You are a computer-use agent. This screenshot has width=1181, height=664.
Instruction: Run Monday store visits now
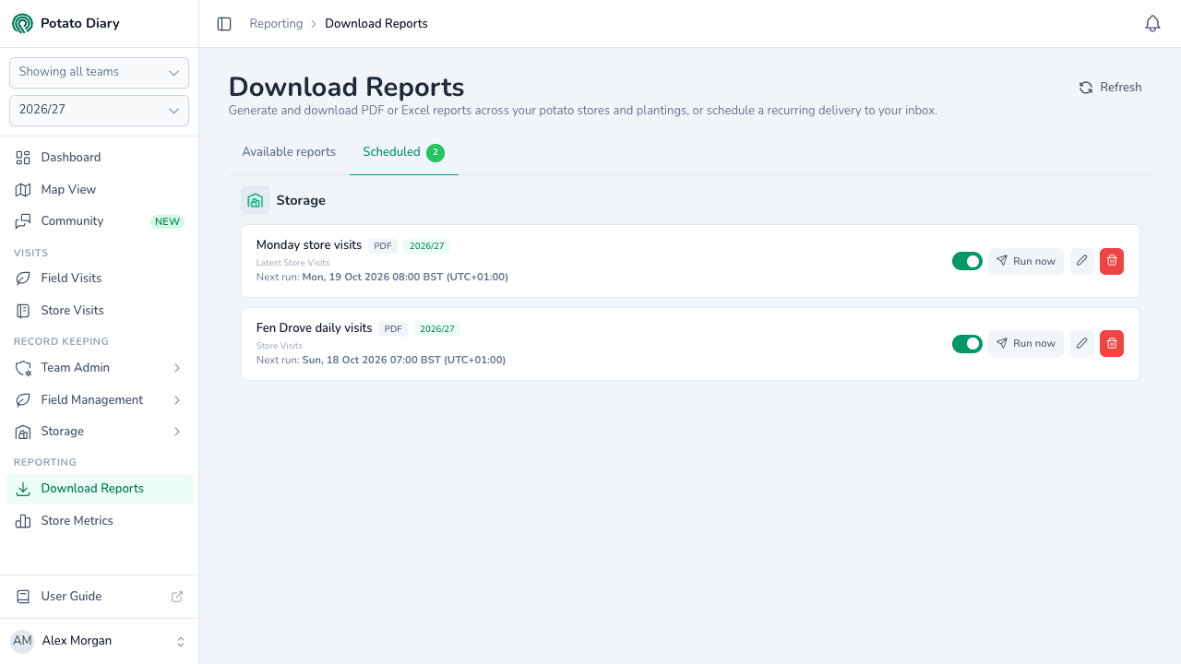[1026, 261]
